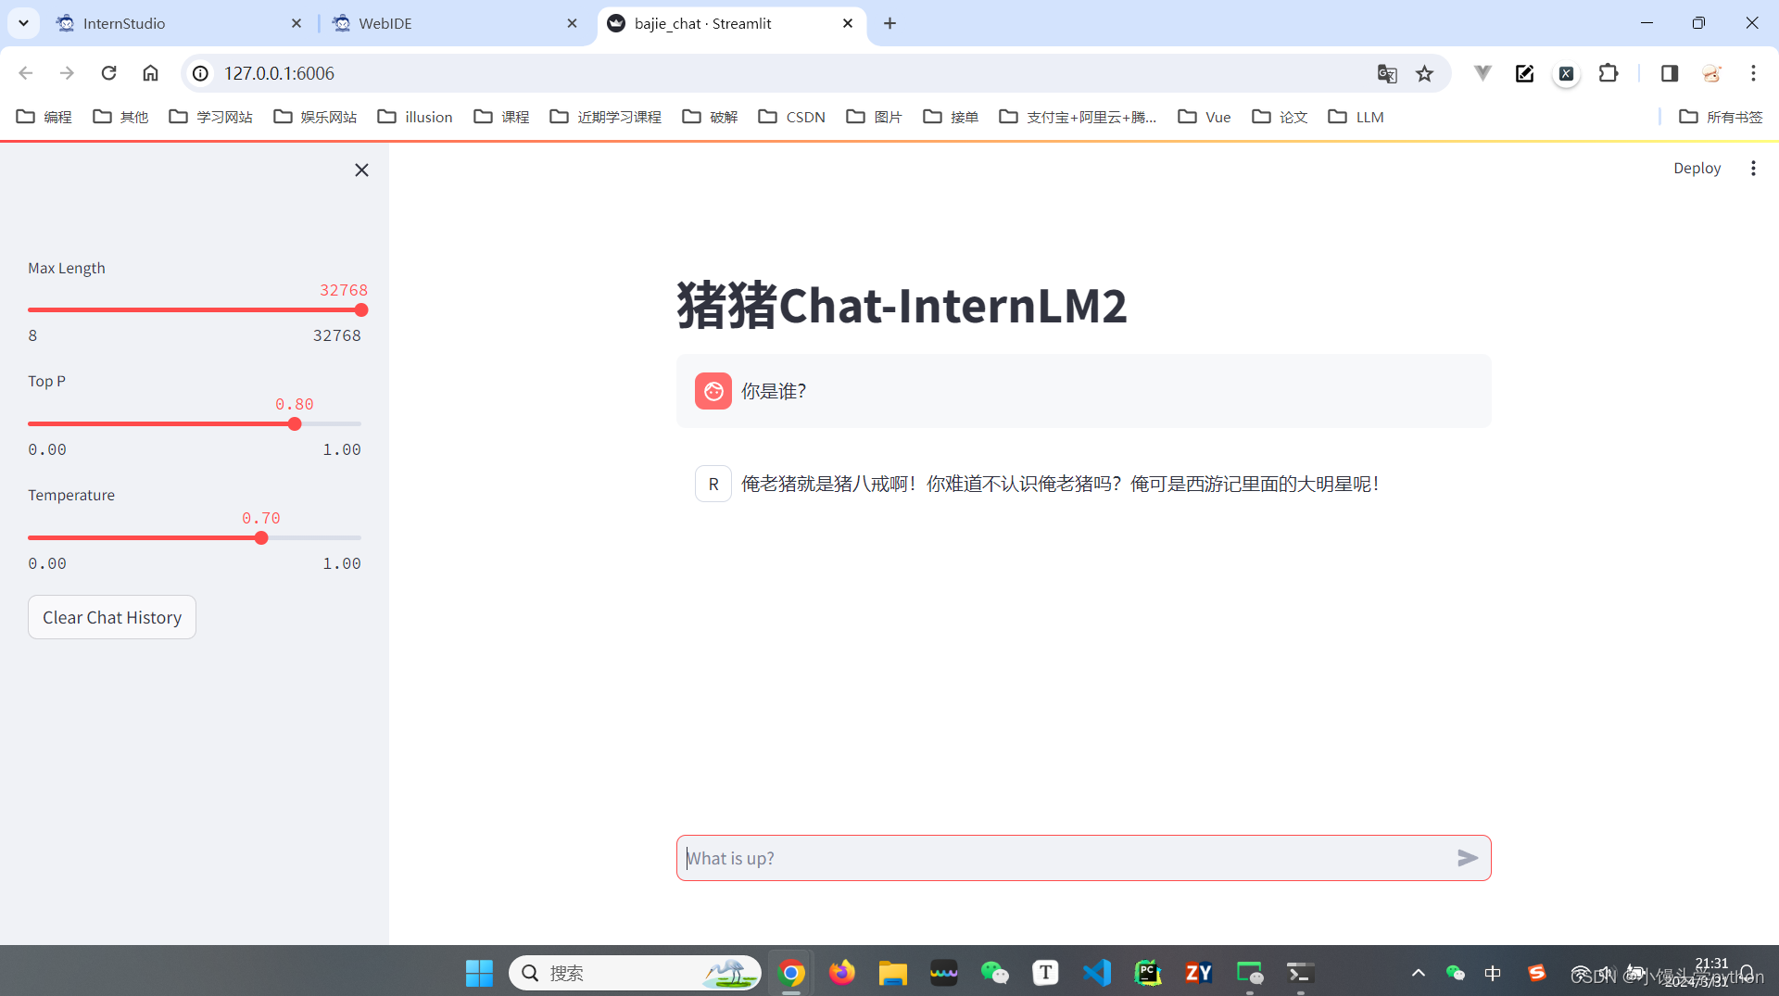1779x996 pixels.
Task: Go back with the browser back arrow
Action: pyautogui.click(x=26, y=73)
